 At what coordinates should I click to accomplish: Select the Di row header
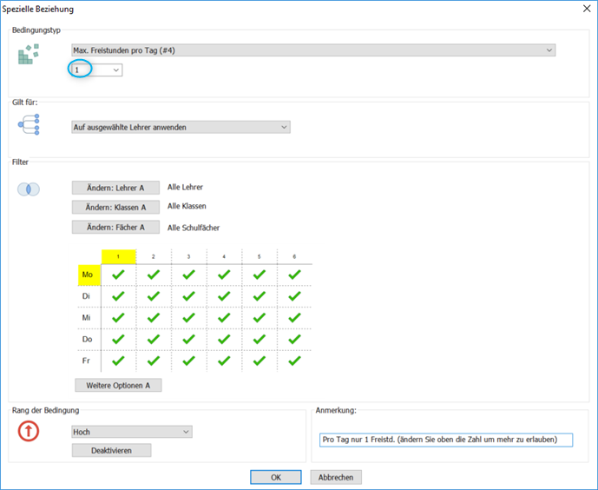89,296
